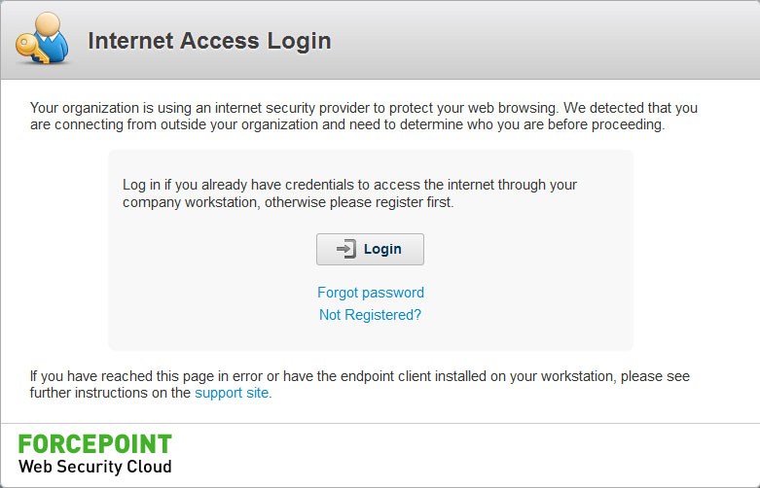This screenshot has width=760, height=488.
Task: Open the support site link
Action: [232, 393]
